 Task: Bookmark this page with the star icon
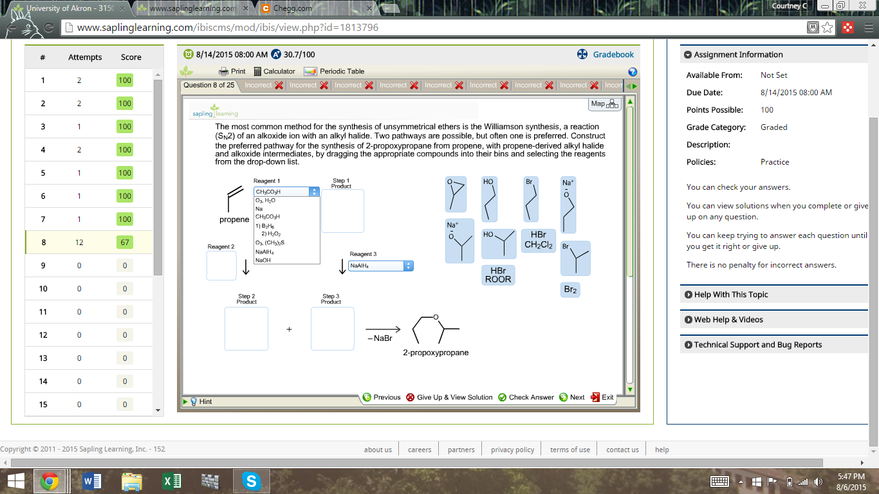828,28
